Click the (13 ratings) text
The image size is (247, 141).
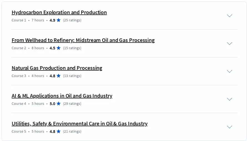[x=72, y=76]
